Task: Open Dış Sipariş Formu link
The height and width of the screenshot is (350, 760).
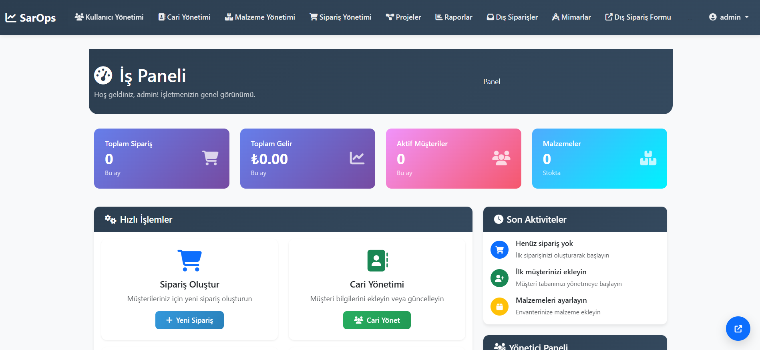Action: [638, 17]
